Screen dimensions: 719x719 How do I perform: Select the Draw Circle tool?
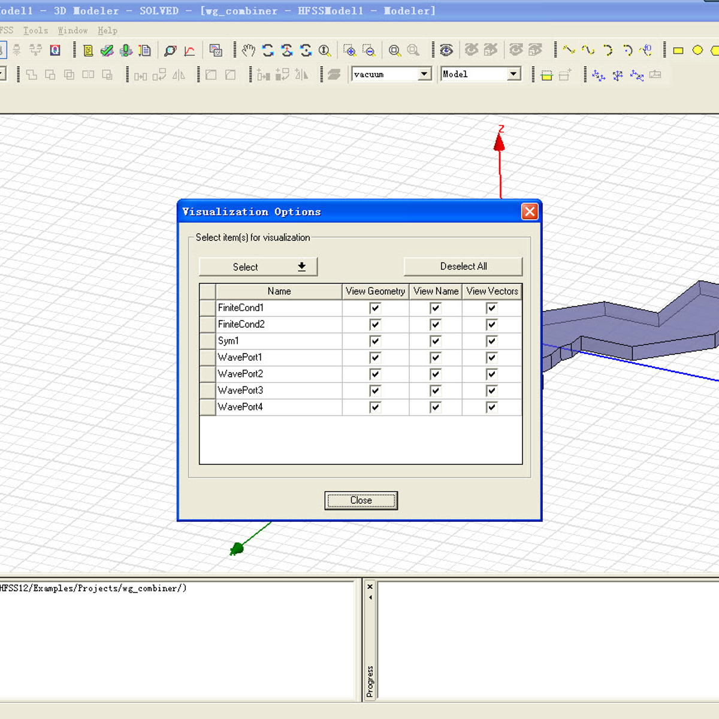pyautogui.click(x=697, y=50)
